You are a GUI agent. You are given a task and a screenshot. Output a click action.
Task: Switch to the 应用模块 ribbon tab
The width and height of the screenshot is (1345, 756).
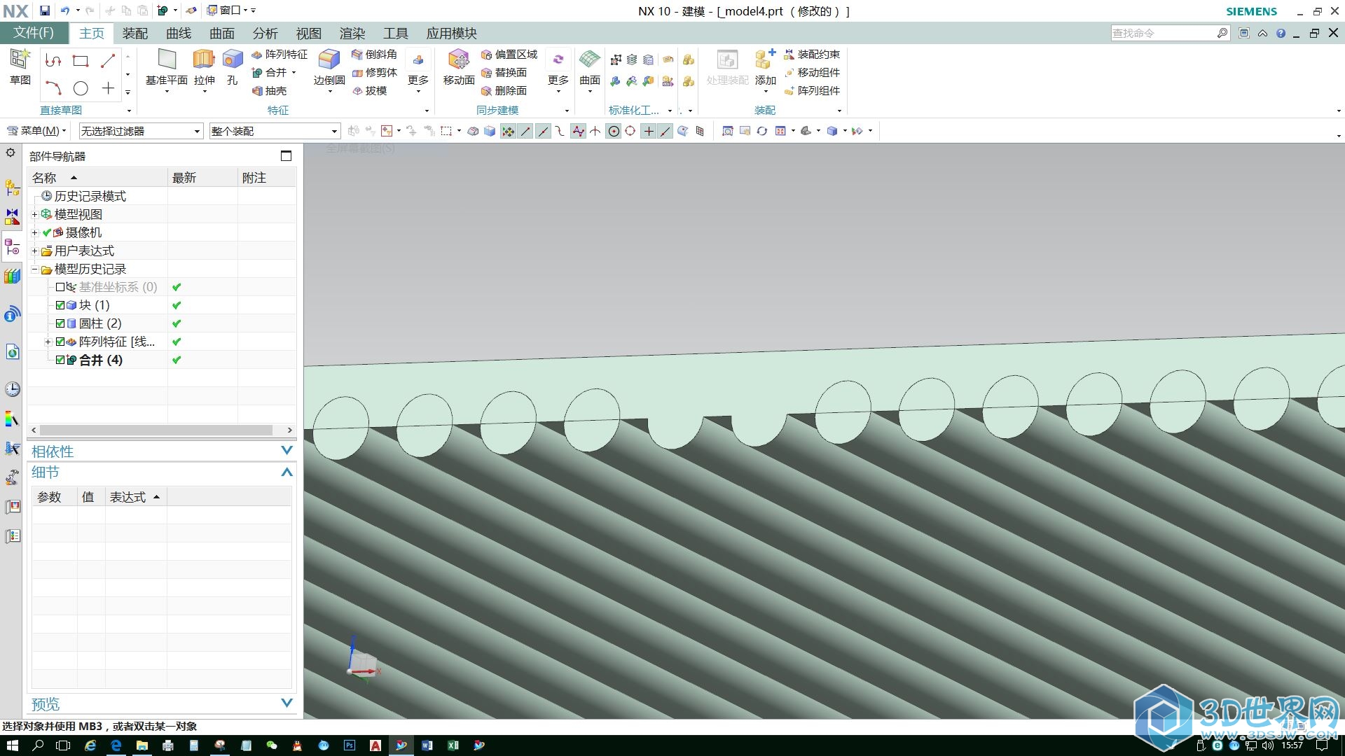coord(452,33)
